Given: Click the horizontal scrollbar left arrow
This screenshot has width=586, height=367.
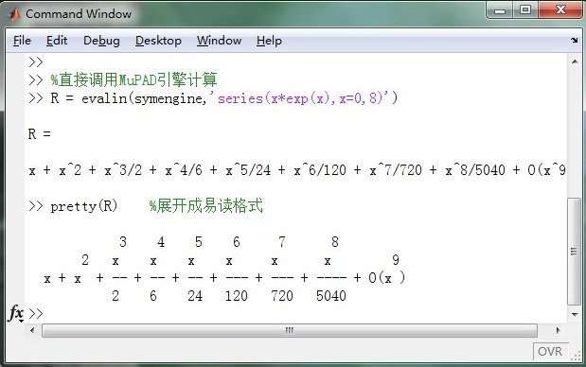Looking at the screenshot, I should (x=32, y=330).
